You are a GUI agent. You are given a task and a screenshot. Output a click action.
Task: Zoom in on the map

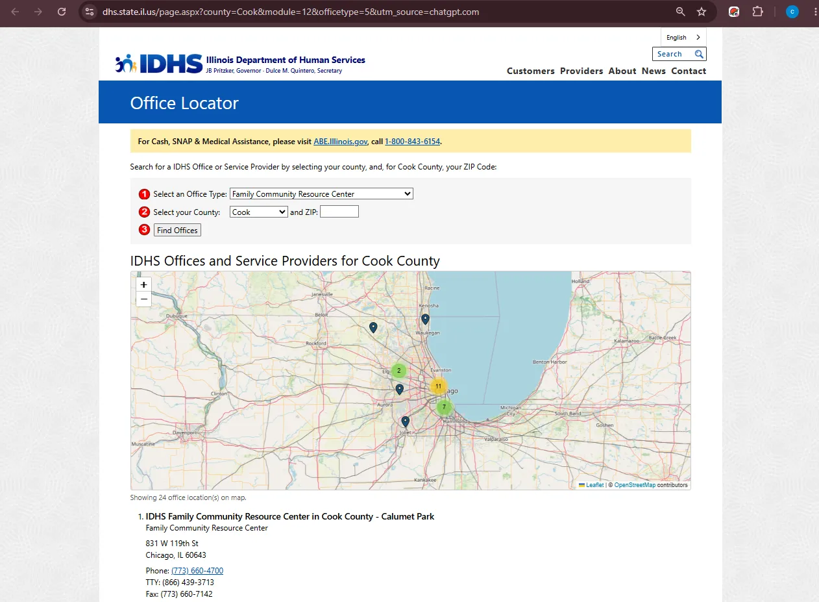coord(143,284)
